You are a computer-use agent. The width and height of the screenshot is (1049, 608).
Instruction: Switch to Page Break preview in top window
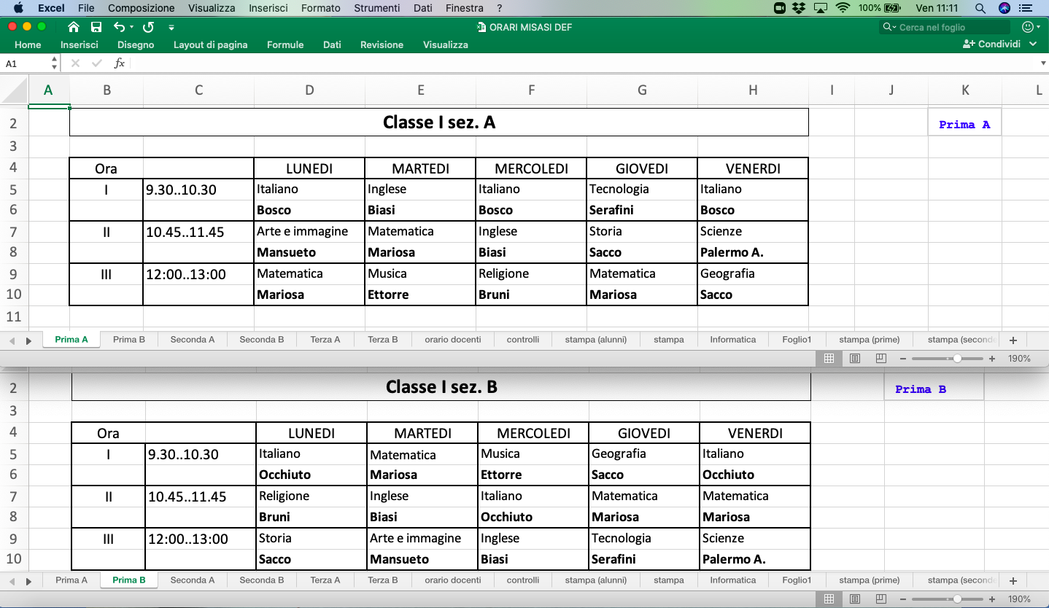click(x=880, y=359)
